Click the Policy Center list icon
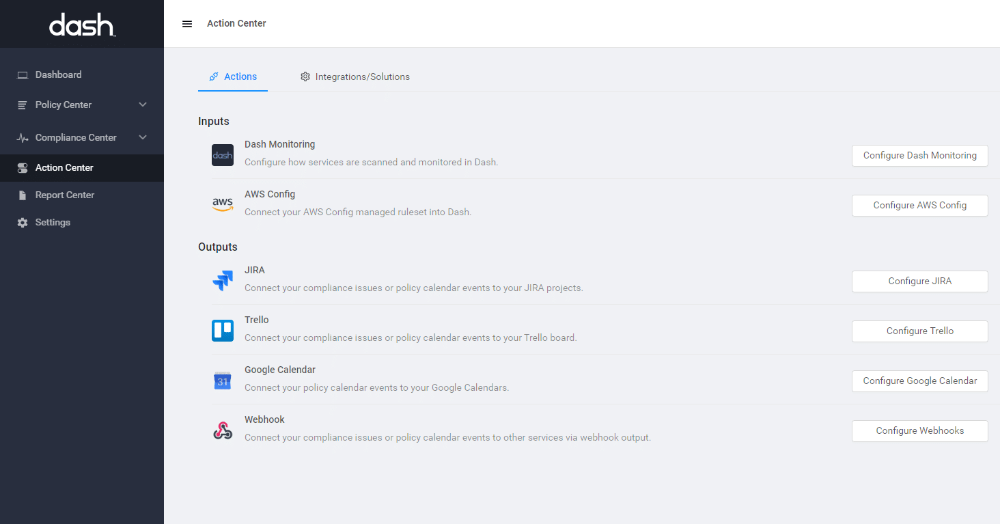1000x524 pixels. click(x=23, y=105)
